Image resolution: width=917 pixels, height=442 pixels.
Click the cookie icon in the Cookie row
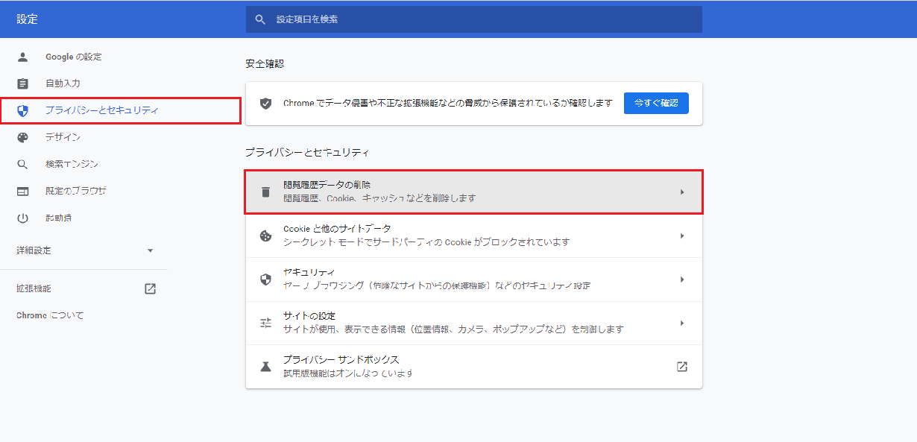pos(265,236)
